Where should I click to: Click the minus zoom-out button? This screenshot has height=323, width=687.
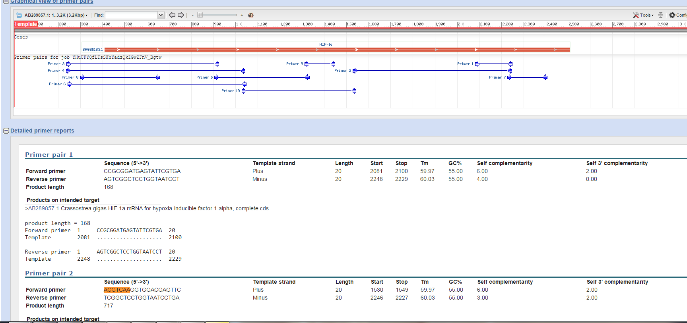pos(193,15)
